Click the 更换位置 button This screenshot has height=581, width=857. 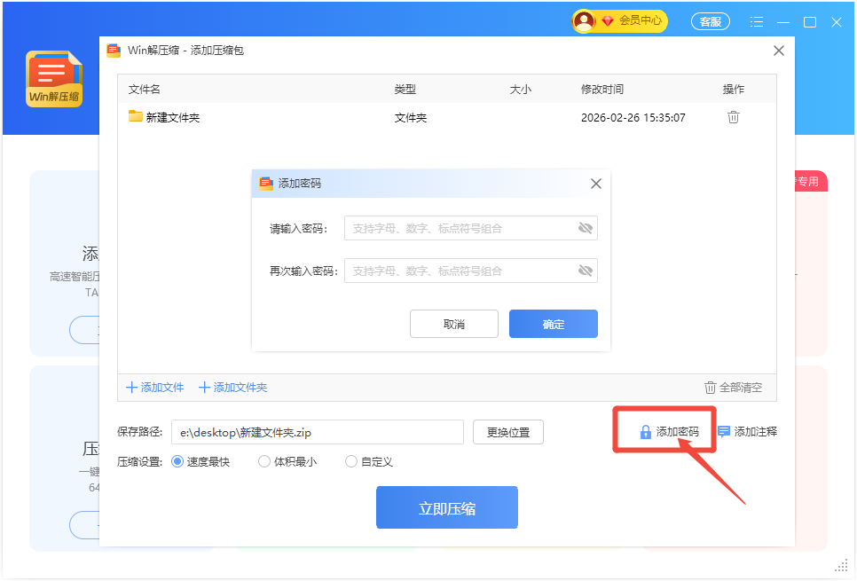click(x=507, y=432)
